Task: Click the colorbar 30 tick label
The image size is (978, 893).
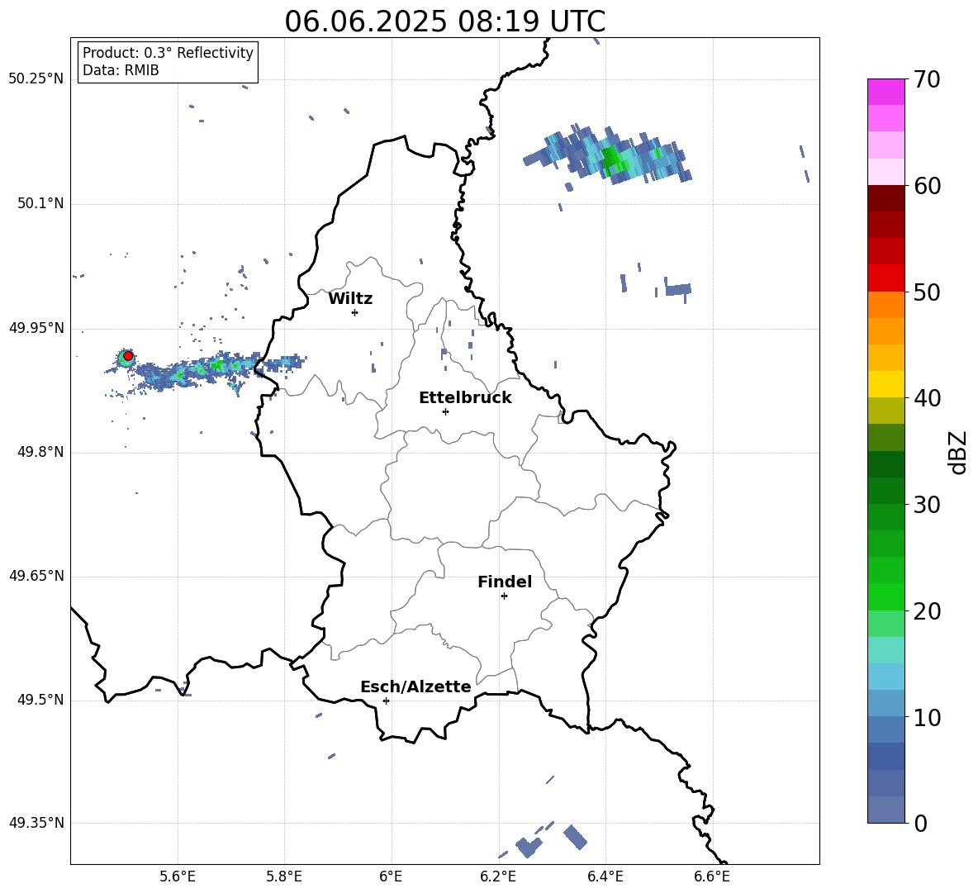Action: 927,505
